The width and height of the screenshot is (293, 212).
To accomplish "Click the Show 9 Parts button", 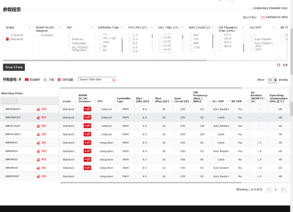I will (x=14, y=67).
